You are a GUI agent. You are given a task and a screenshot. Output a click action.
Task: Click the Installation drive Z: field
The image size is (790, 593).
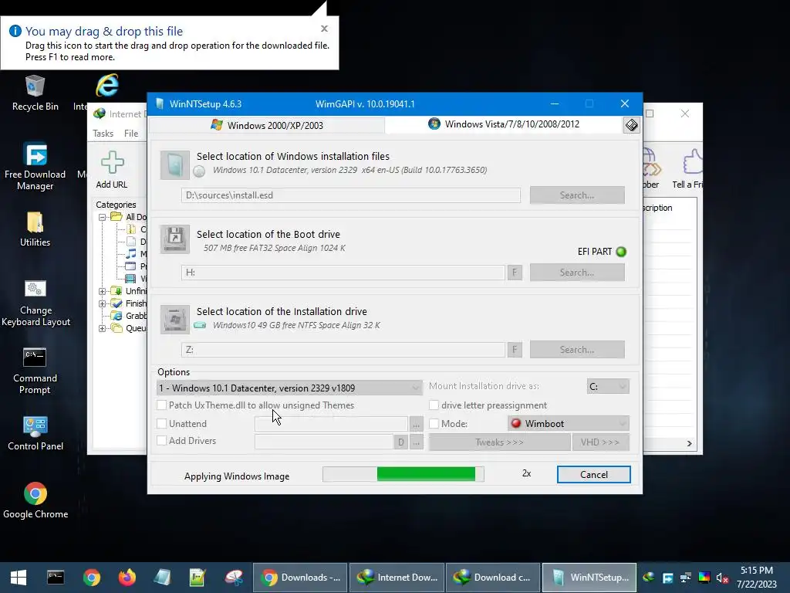(343, 350)
